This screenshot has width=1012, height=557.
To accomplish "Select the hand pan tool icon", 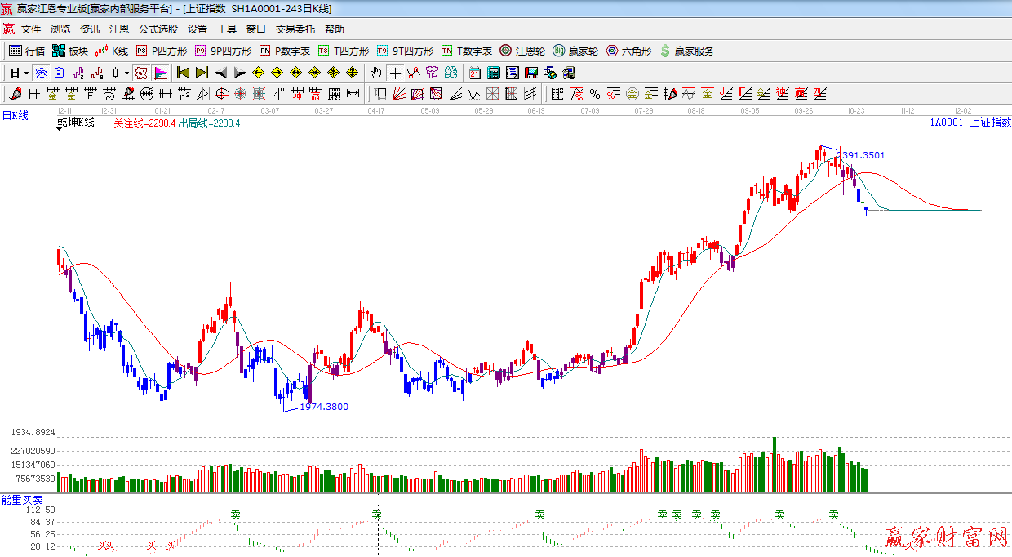I will 375,73.
